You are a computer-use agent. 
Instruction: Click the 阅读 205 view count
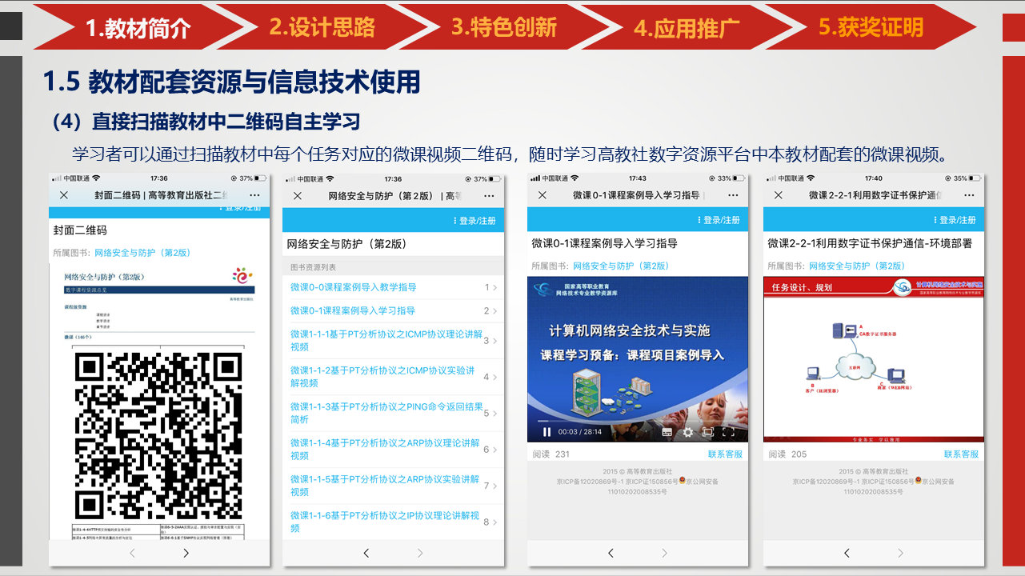click(787, 454)
